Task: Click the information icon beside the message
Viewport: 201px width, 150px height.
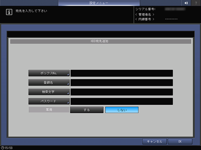Action: click(x=9, y=12)
